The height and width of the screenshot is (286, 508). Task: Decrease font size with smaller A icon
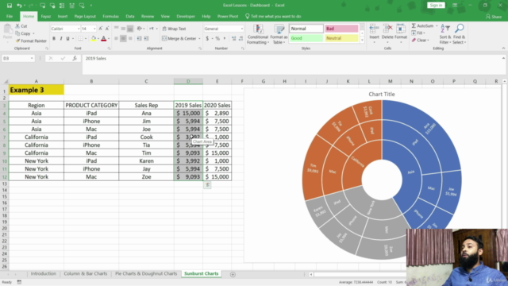click(107, 29)
